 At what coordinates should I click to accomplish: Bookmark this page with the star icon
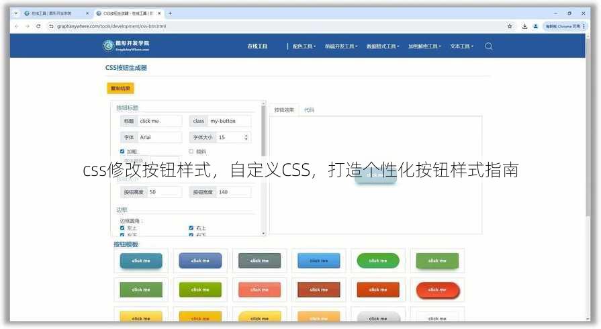pos(510,26)
